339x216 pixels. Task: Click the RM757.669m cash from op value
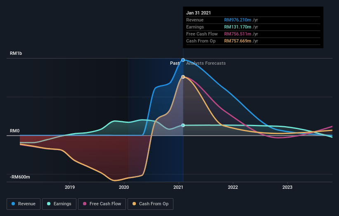coord(237,41)
